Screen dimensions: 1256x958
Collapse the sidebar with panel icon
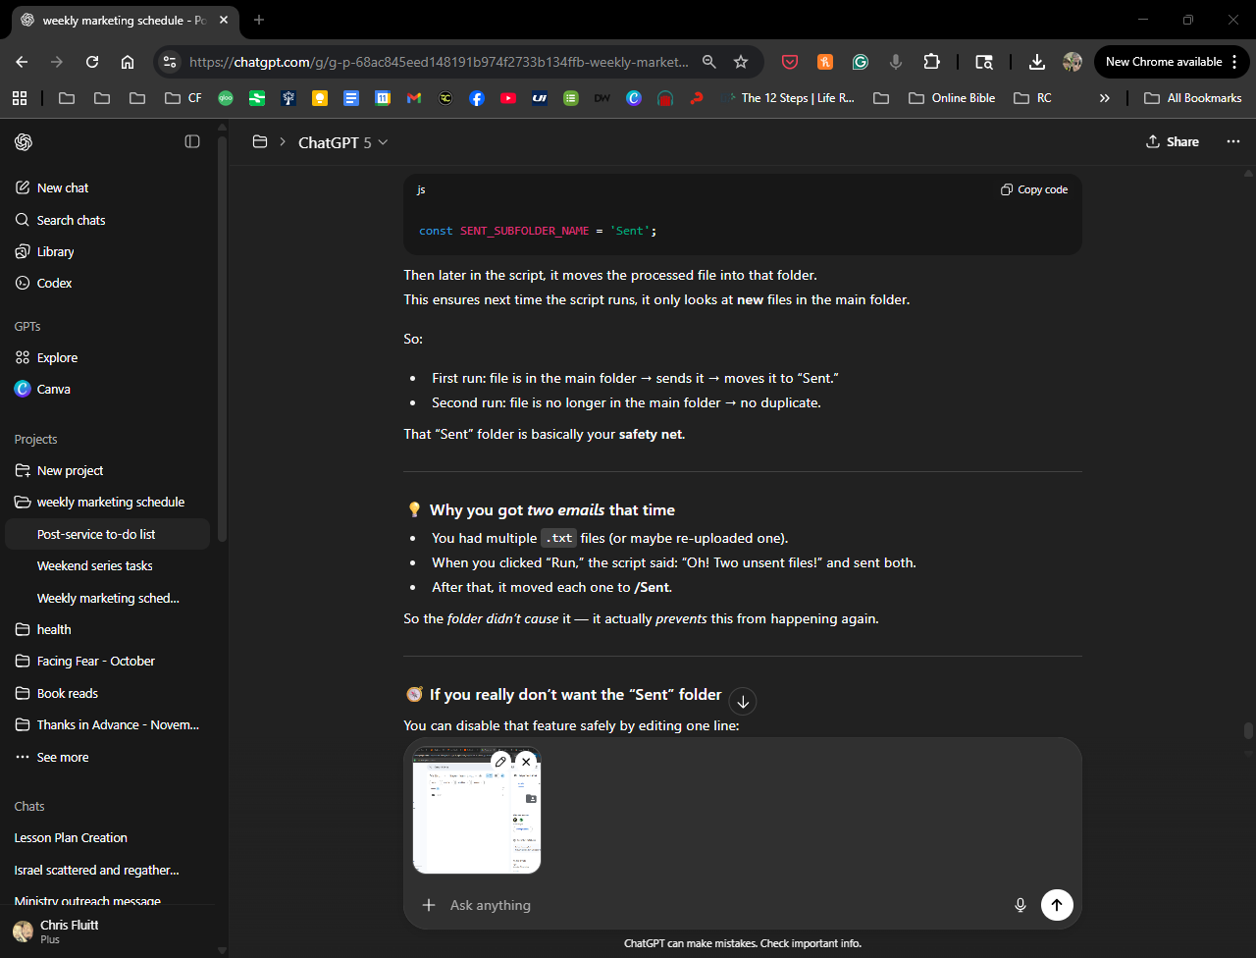click(x=192, y=142)
